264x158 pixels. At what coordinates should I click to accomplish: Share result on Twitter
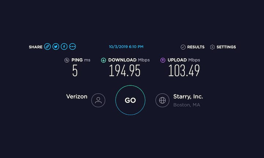[56, 47]
